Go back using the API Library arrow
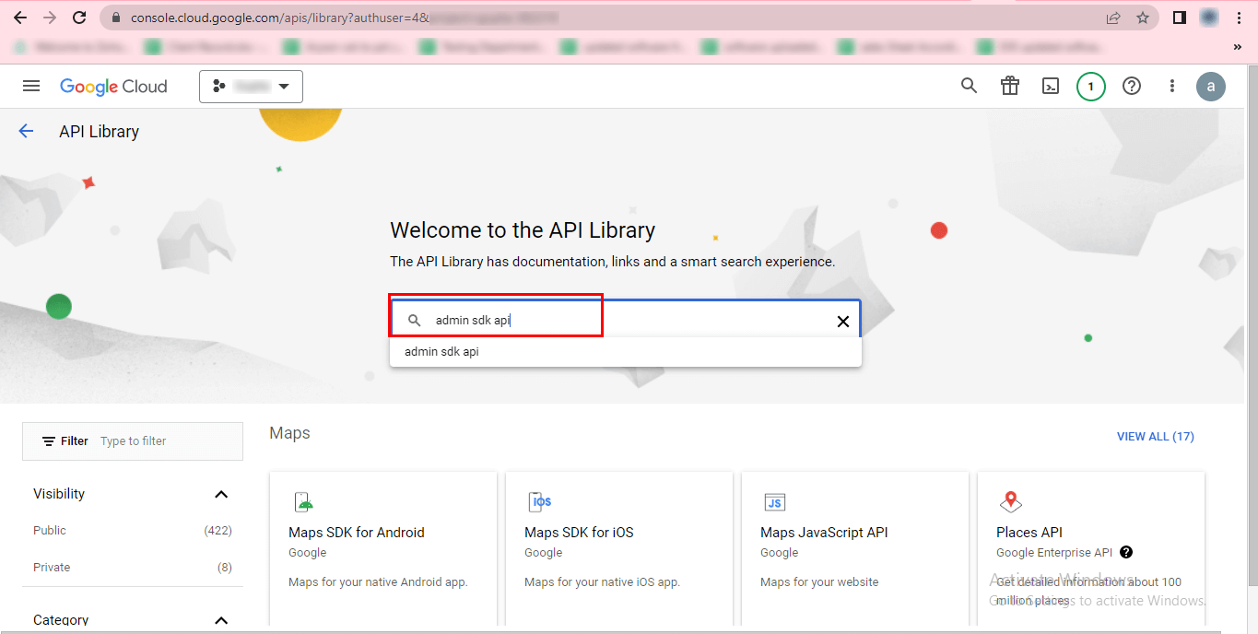 (x=26, y=131)
